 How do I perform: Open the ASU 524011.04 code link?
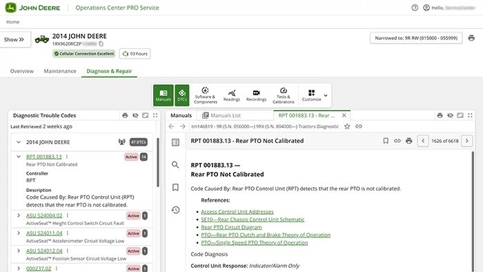click(x=44, y=233)
